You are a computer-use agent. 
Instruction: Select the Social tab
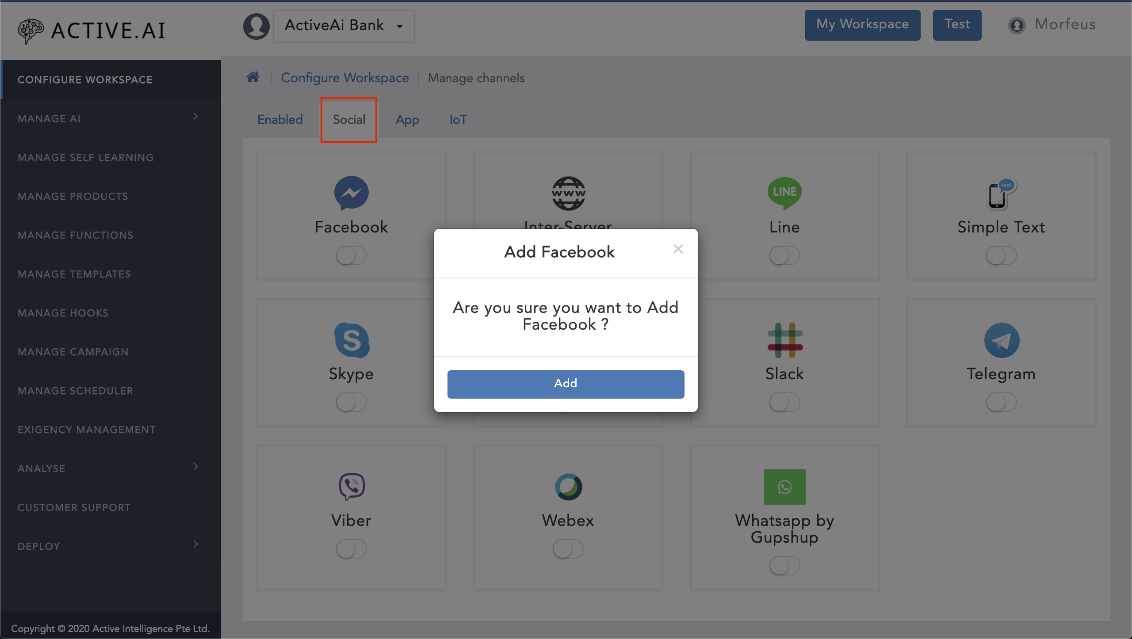[348, 119]
